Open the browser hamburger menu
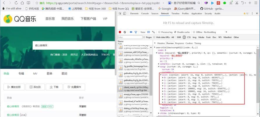This screenshot has width=260, height=117. point(256,3)
